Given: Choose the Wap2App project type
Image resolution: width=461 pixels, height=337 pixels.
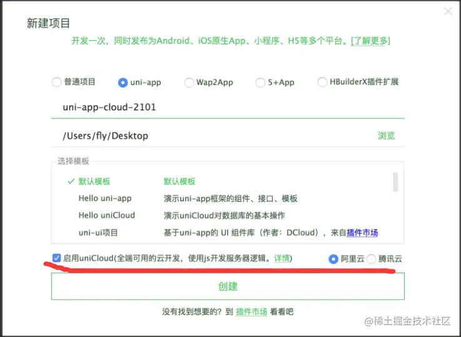Looking at the screenshot, I should click(x=189, y=83).
